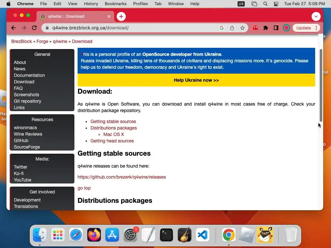Click the q4wine breadcrumb link
This screenshot has width=331, height=248.
[60, 41]
